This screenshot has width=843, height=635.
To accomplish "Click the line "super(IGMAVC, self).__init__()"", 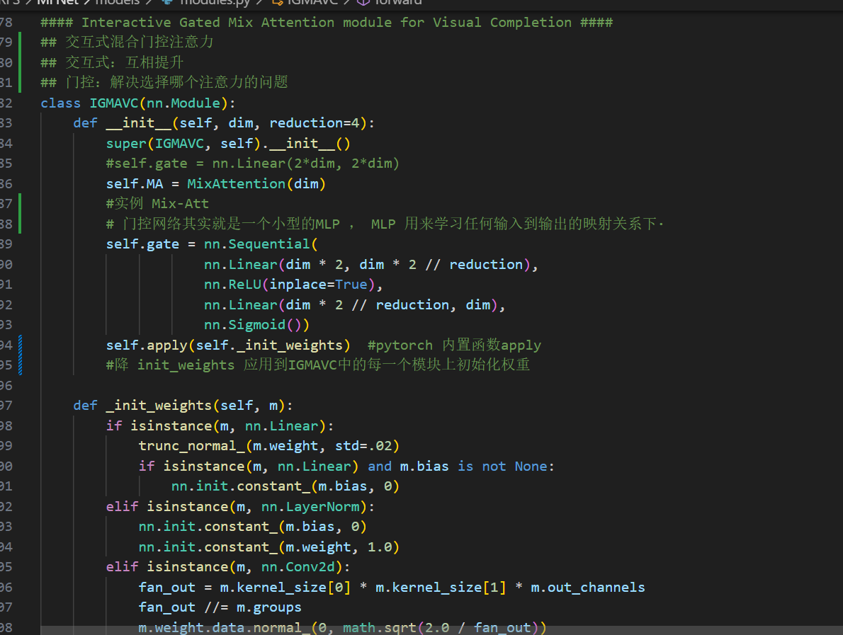I will (x=228, y=144).
